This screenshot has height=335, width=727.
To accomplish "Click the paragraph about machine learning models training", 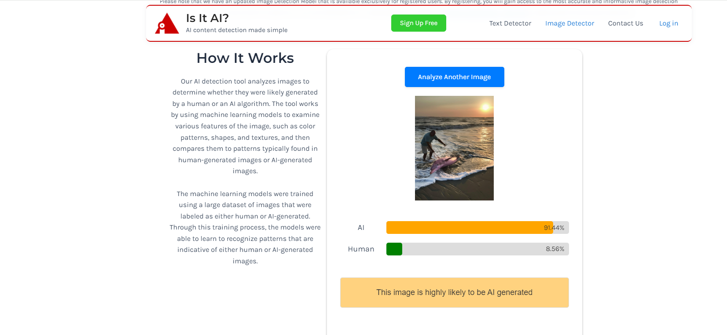I will pyautogui.click(x=245, y=227).
